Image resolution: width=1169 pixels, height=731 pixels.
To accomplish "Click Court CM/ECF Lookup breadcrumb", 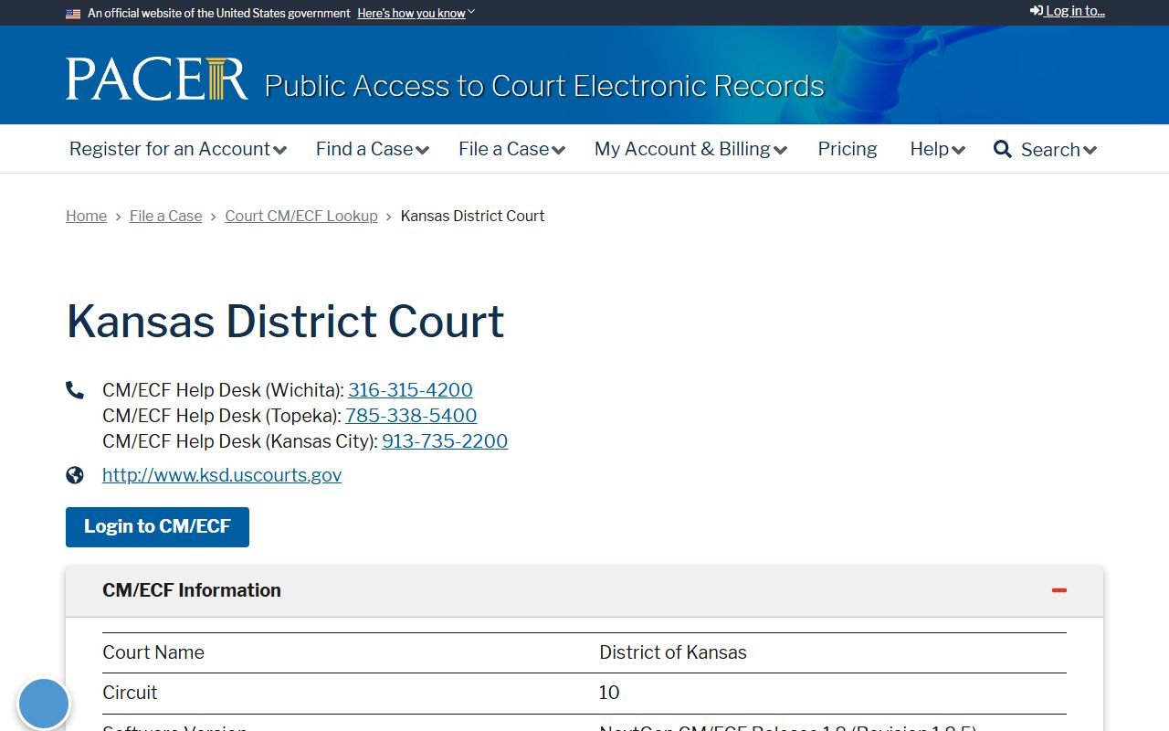I will (301, 216).
